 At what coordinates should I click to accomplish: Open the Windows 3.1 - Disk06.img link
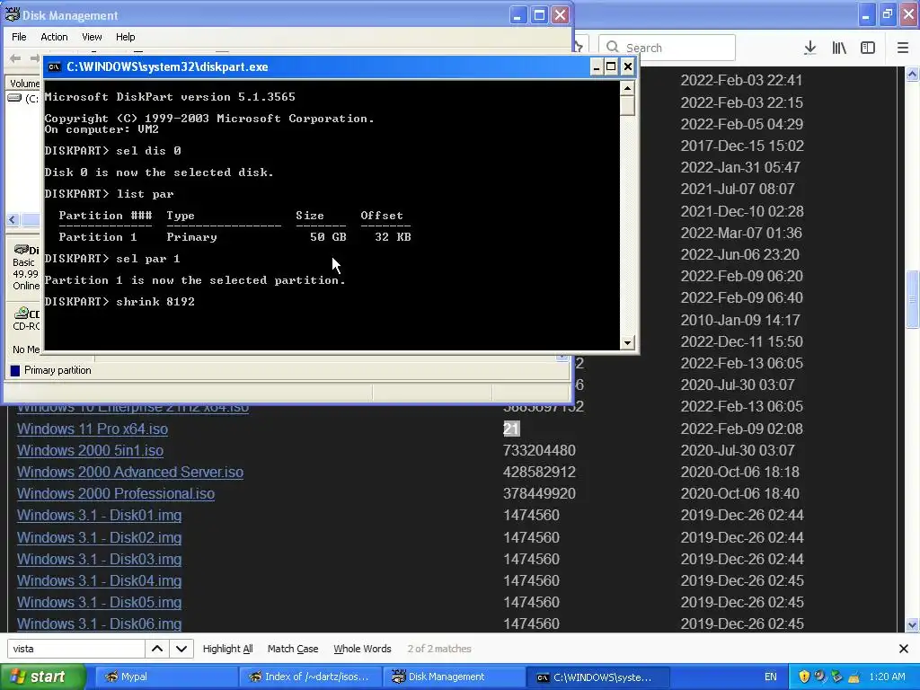click(99, 624)
